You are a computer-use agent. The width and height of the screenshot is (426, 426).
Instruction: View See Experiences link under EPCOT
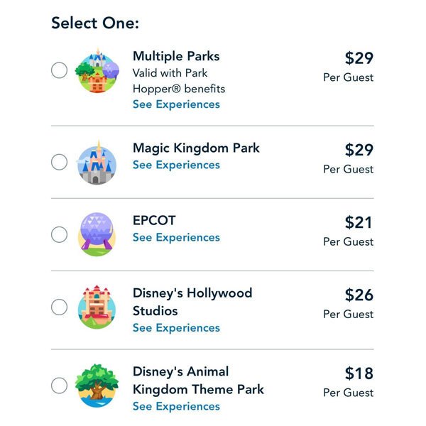(176, 237)
